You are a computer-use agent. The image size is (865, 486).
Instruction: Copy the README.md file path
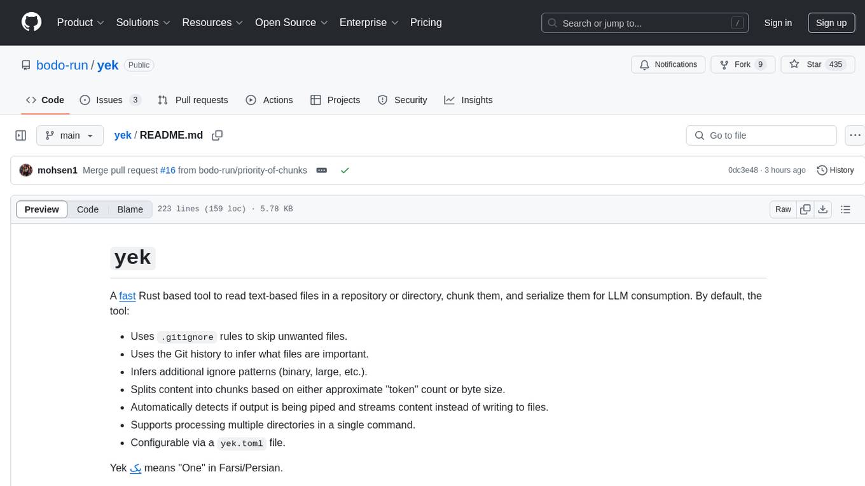click(x=218, y=135)
